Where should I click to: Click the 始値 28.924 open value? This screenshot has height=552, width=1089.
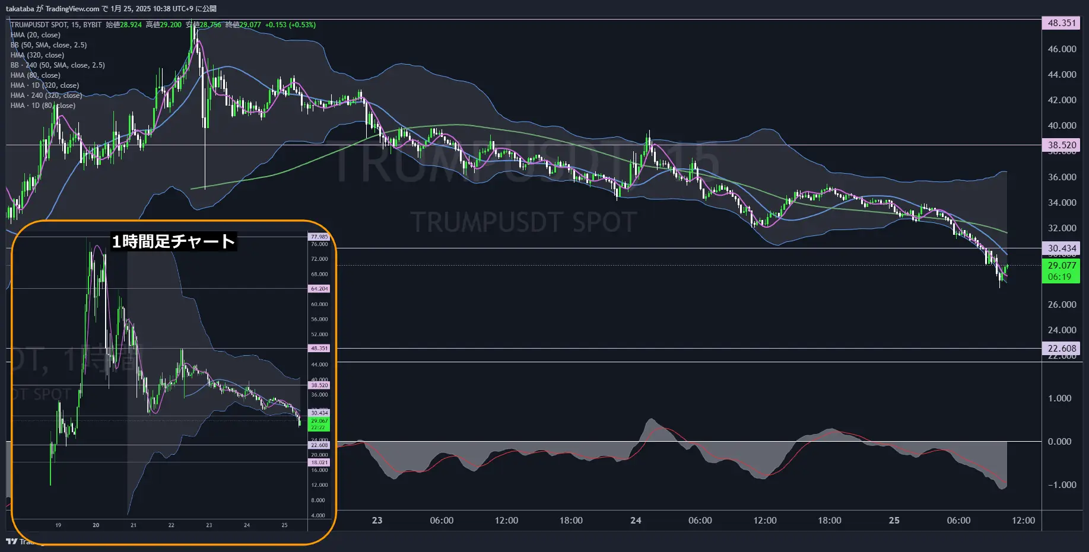coord(124,25)
